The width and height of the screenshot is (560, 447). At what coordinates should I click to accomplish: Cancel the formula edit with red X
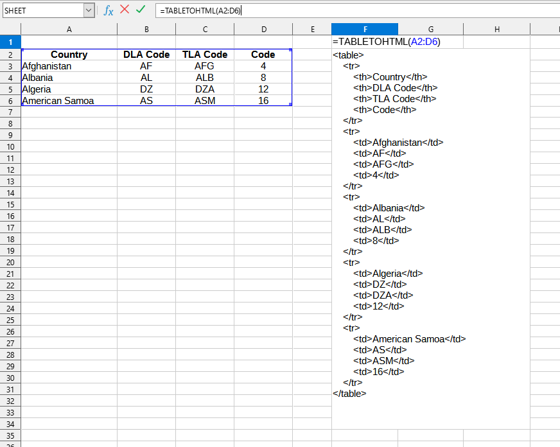tap(123, 10)
